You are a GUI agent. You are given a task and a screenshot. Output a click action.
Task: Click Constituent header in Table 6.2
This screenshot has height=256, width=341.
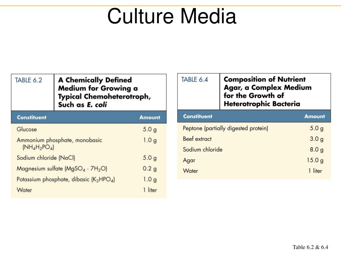32,117
